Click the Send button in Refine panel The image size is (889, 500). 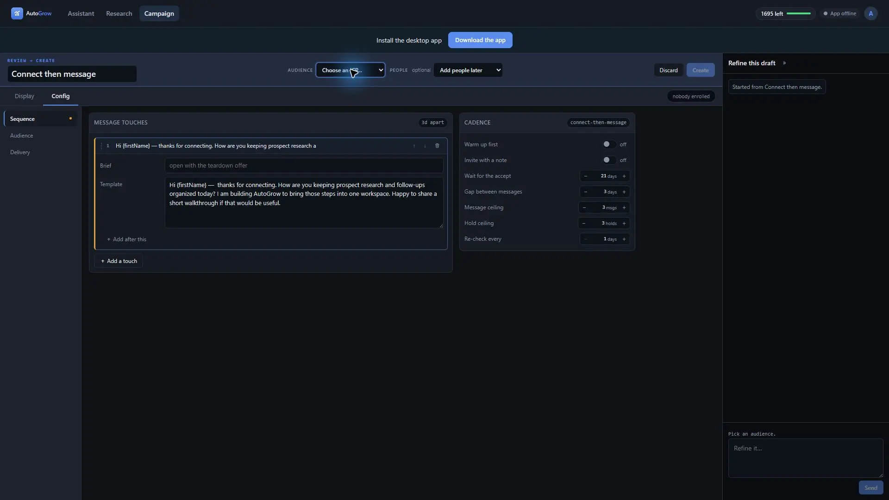[x=871, y=487]
